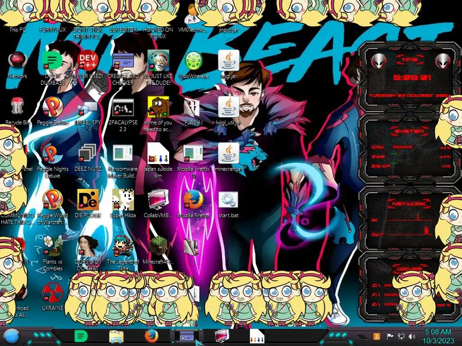Click the SYSTEM gadget header

point(410,131)
